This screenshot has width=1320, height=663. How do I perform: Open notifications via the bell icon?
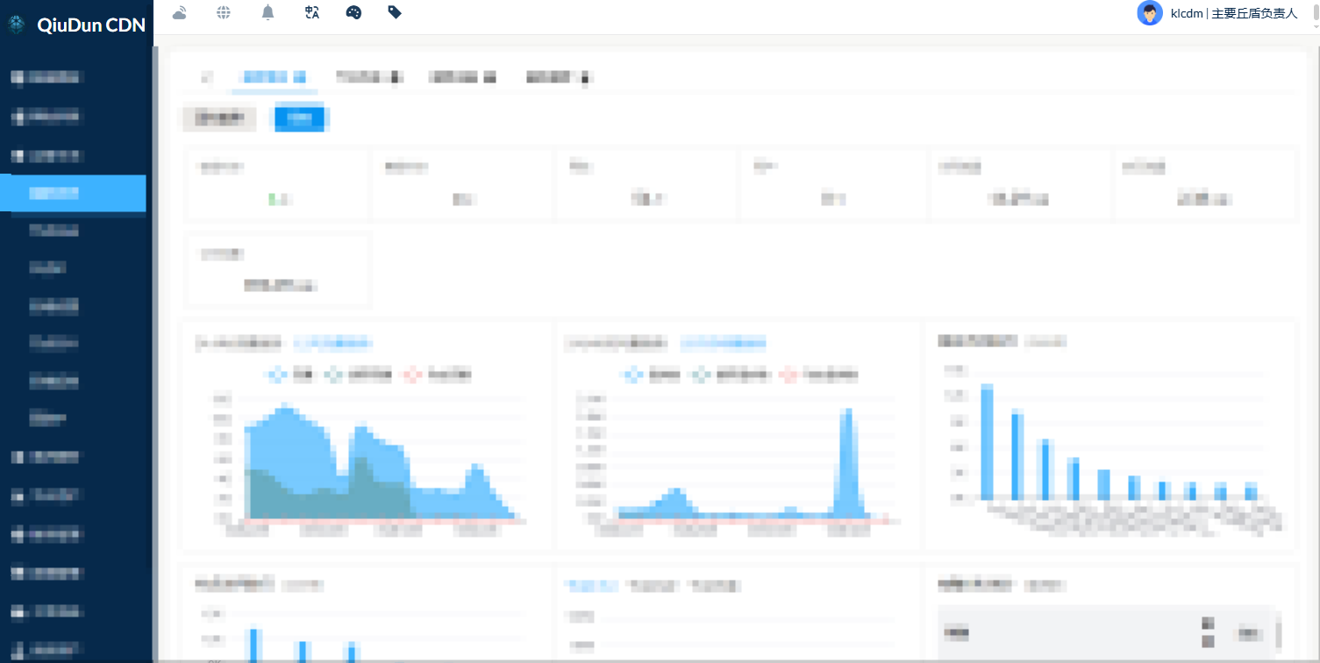coord(268,12)
